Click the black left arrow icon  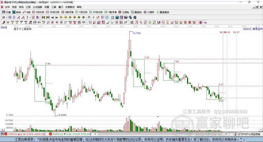pos(52,17)
